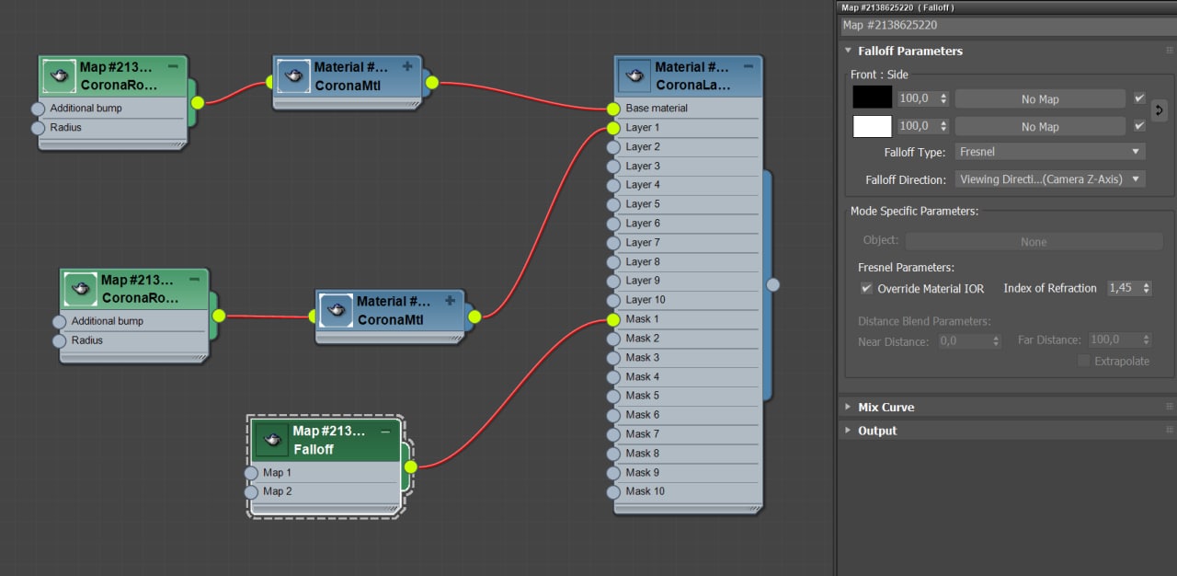The width and height of the screenshot is (1177, 576).
Task: Click the Base material input socket
Action: (613, 109)
